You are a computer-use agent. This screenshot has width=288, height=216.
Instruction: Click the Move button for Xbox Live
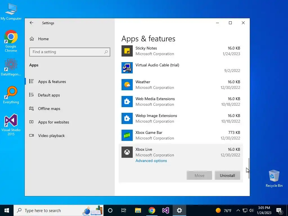point(199,175)
